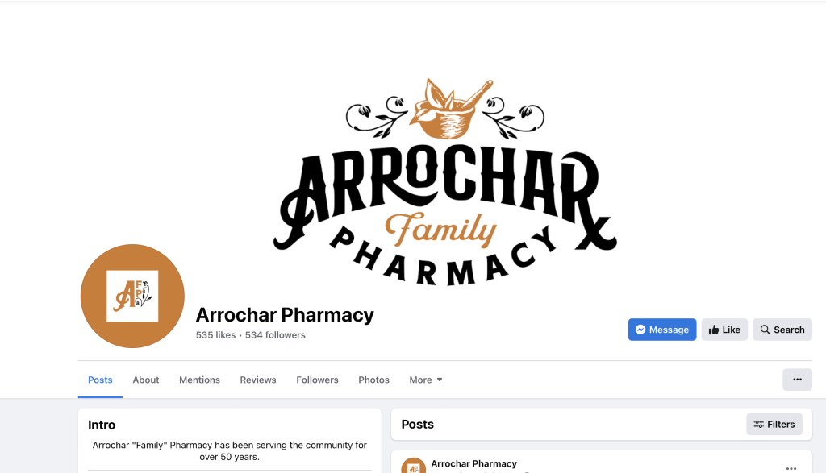Click the magnifying glass Search icon
The width and height of the screenshot is (826, 473).
coord(765,330)
